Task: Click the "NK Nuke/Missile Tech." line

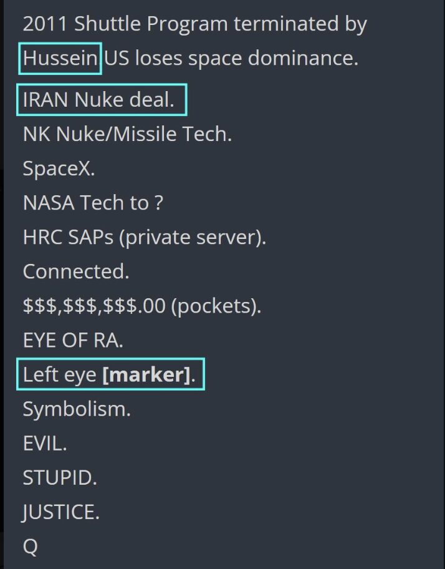Action: pyautogui.click(x=127, y=134)
